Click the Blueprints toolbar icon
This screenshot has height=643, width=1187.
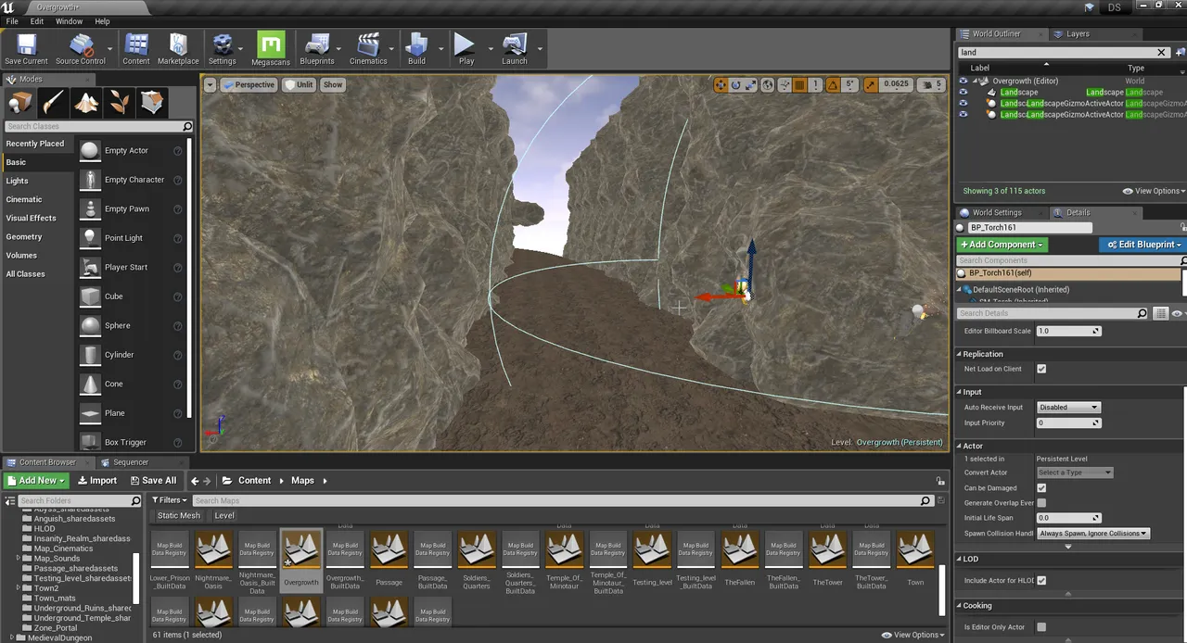(x=317, y=49)
